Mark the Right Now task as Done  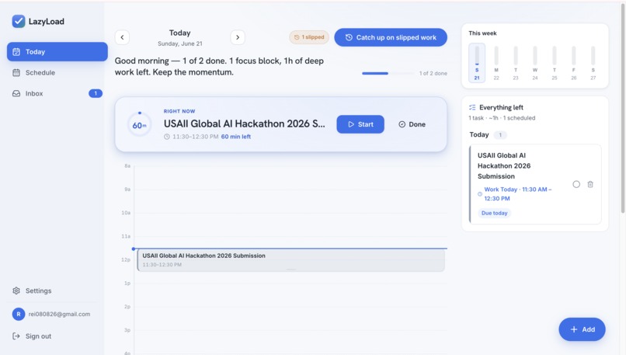(412, 124)
